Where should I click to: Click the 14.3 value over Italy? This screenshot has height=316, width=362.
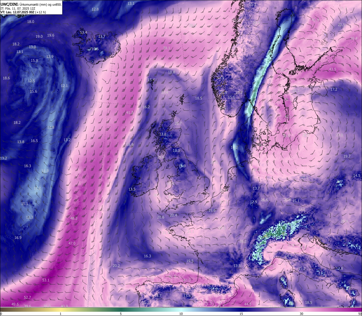(x=288, y=256)
